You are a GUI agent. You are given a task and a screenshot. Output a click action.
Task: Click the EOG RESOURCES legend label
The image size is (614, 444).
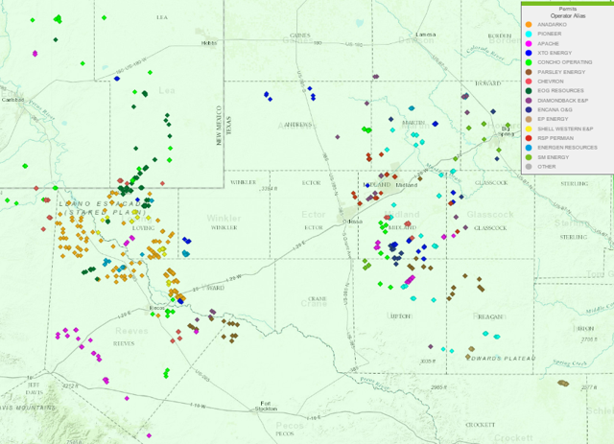tap(560, 91)
